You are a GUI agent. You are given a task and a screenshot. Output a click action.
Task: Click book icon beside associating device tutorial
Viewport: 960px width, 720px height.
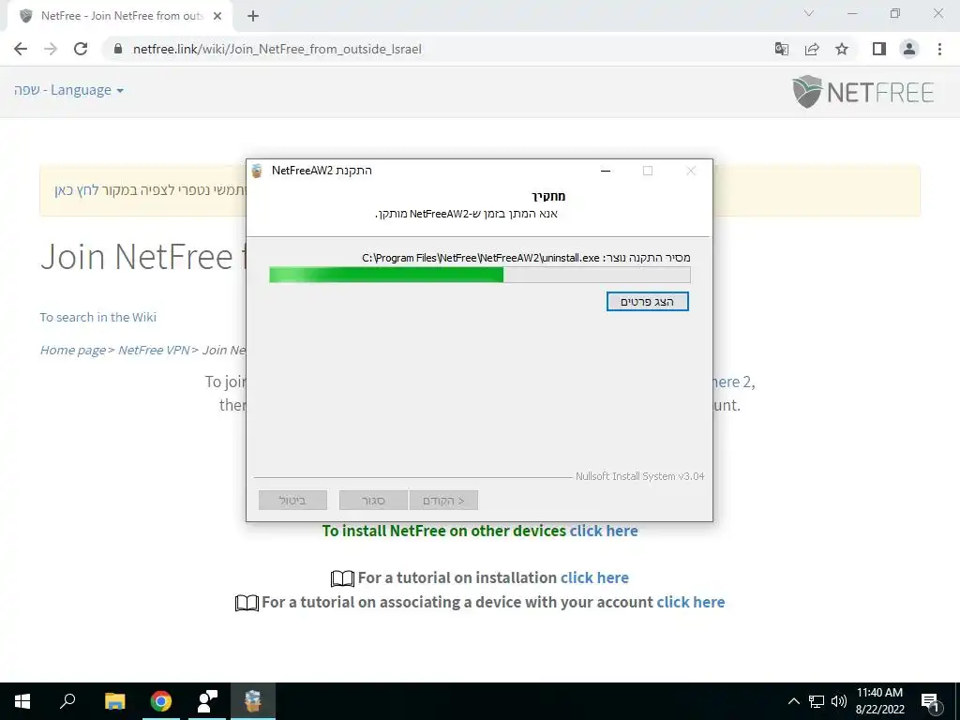point(247,603)
